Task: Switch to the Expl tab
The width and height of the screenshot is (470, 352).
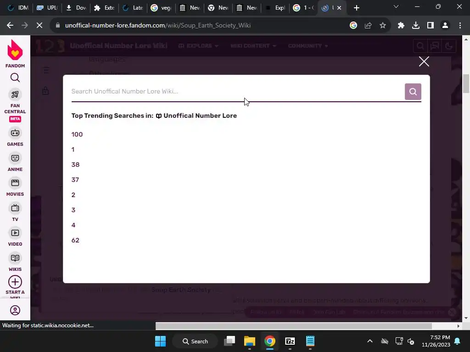Action: point(275,8)
